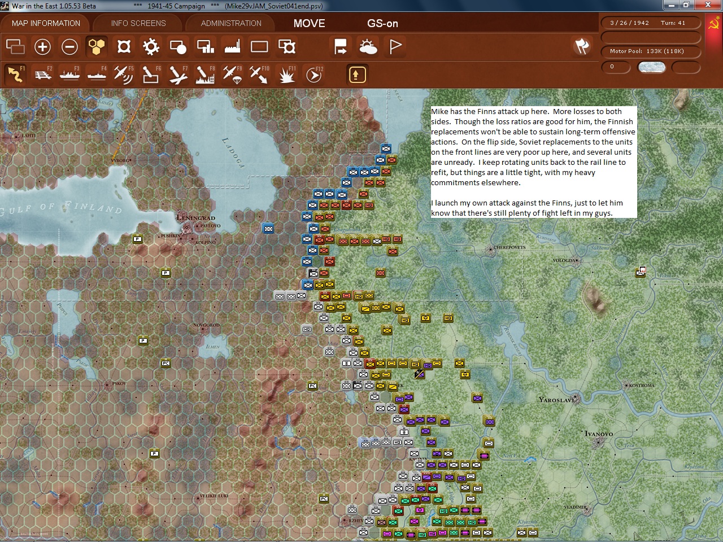Click the GS-on indicator
Screen dimensions: 723x542
tap(382, 23)
